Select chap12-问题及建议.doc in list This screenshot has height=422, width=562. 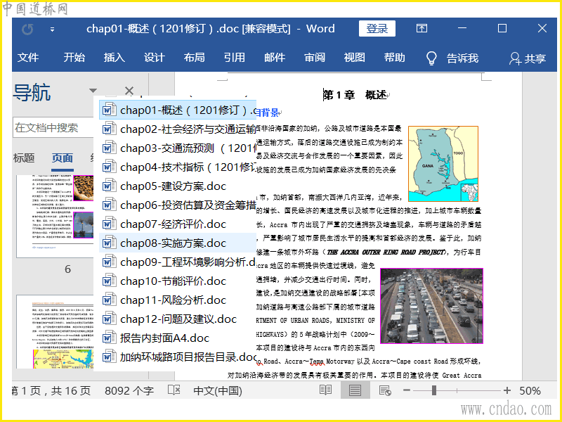(x=178, y=319)
